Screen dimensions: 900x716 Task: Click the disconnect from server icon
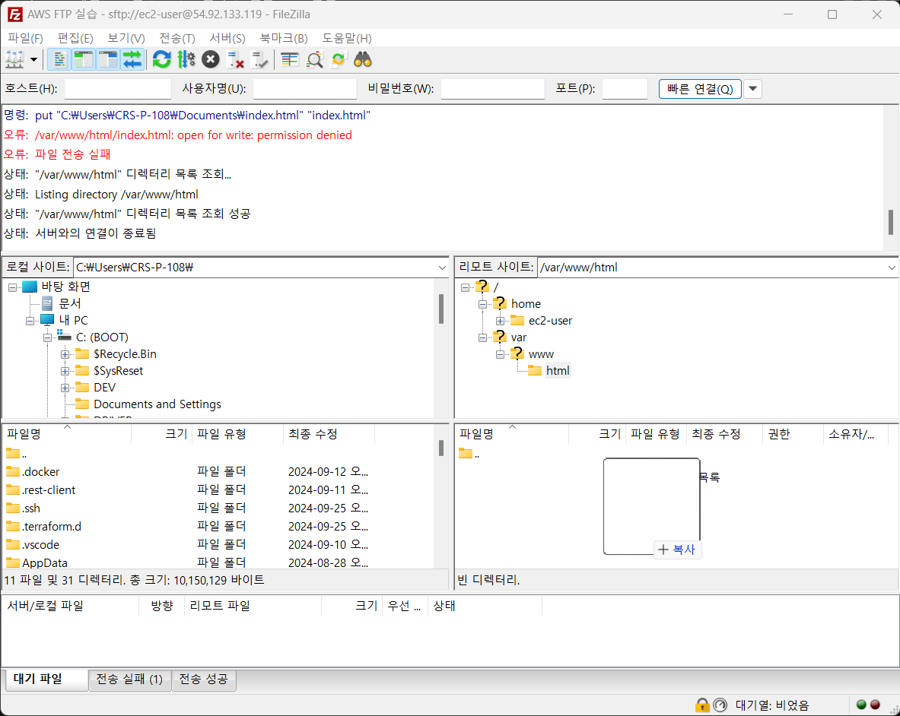pos(235,59)
